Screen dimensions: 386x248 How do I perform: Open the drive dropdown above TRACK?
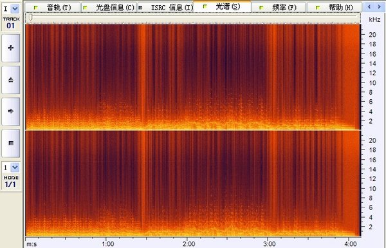pos(15,9)
